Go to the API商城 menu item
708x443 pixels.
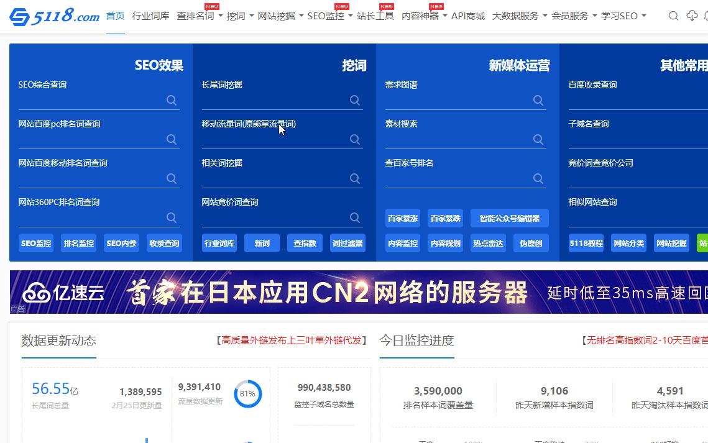point(467,16)
